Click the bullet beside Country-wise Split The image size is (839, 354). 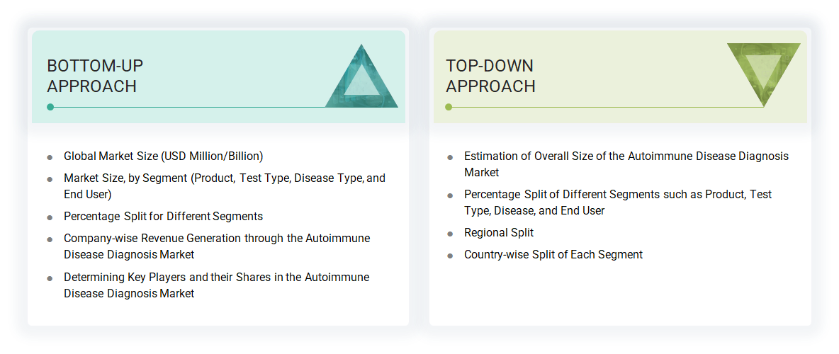pos(450,256)
